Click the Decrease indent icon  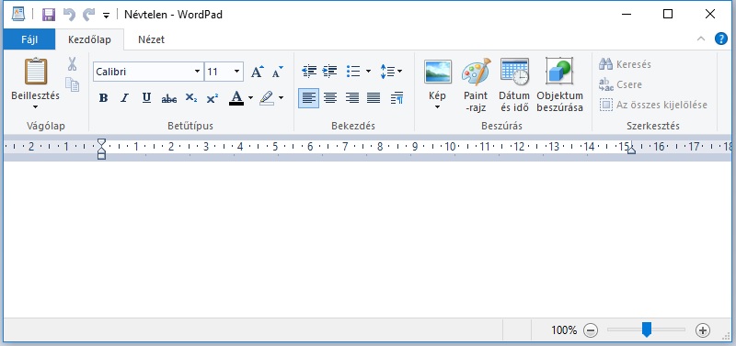(x=309, y=72)
